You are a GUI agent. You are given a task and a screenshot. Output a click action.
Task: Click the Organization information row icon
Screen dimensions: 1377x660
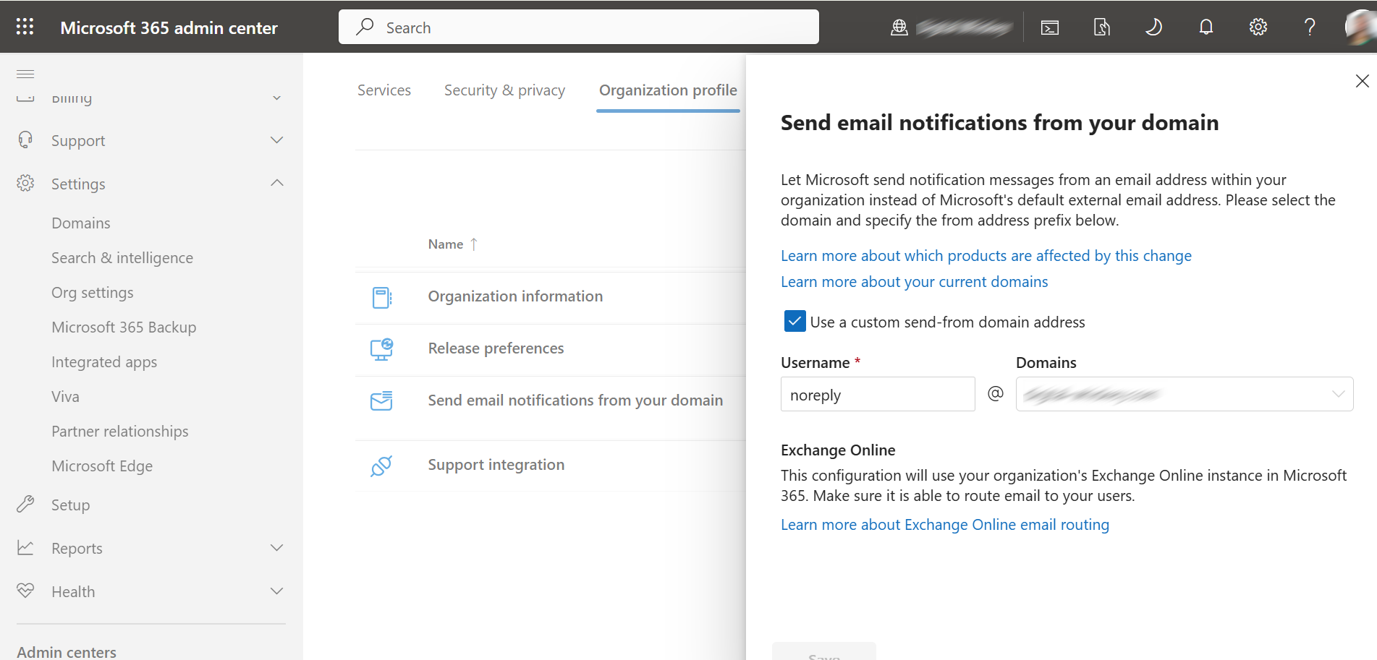tap(381, 297)
